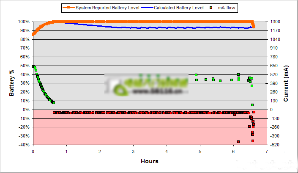Click the -30% battery axis label
298x173 pixels.
tap(24, 136)
